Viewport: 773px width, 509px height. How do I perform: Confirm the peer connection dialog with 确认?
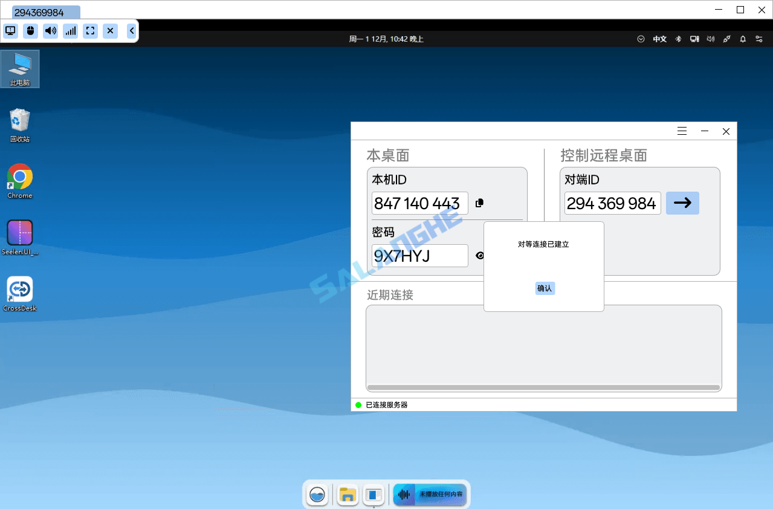tap(543, 288)
